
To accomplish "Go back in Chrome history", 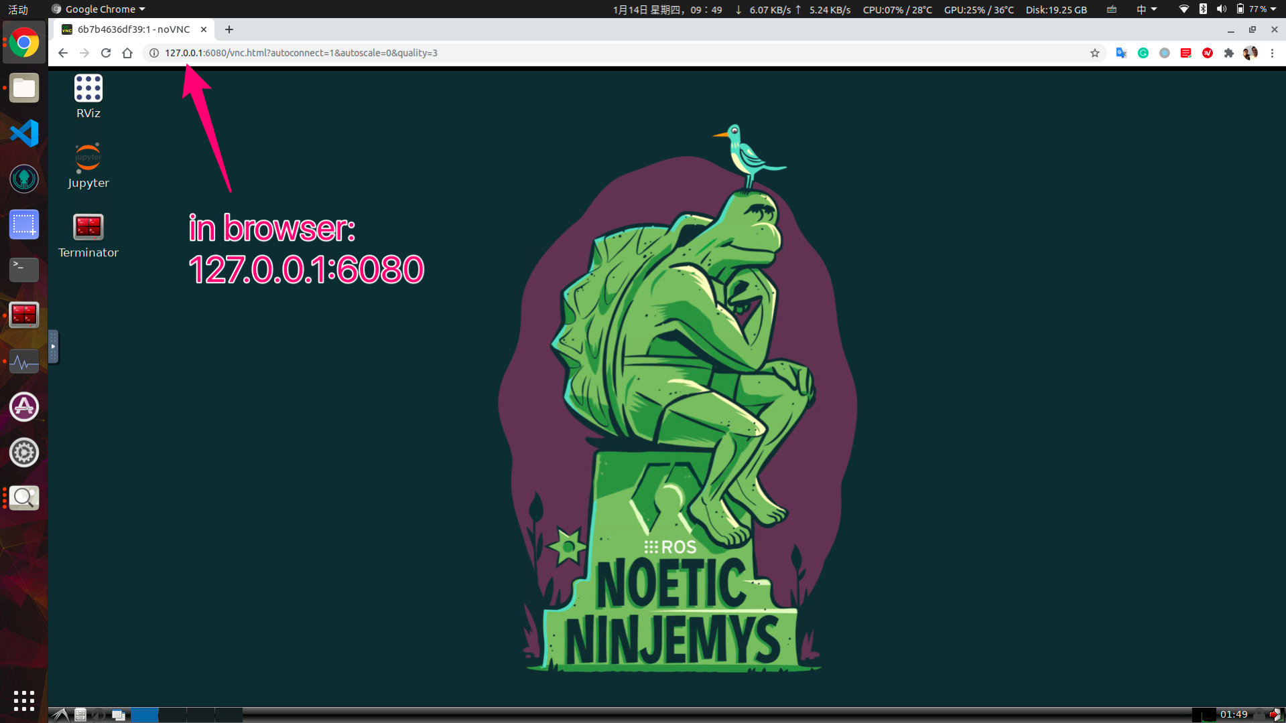I will (63, 53).
